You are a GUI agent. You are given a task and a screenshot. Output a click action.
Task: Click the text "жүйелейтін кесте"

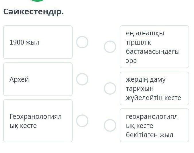pyautogui.click(x=153, y=98)
